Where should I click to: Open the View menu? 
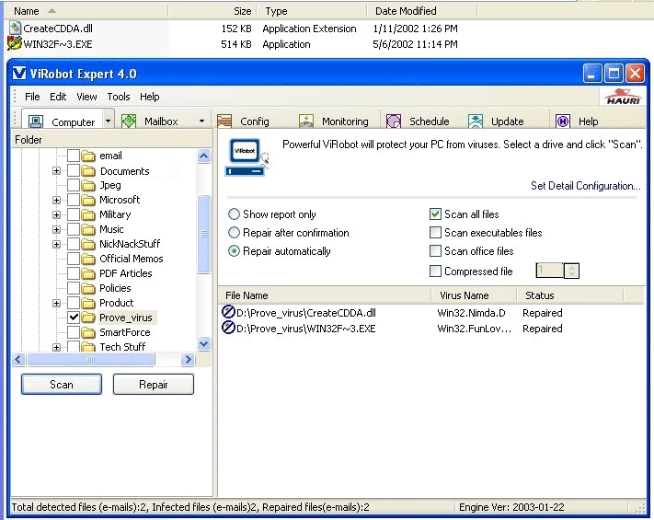tap(87, 97)
